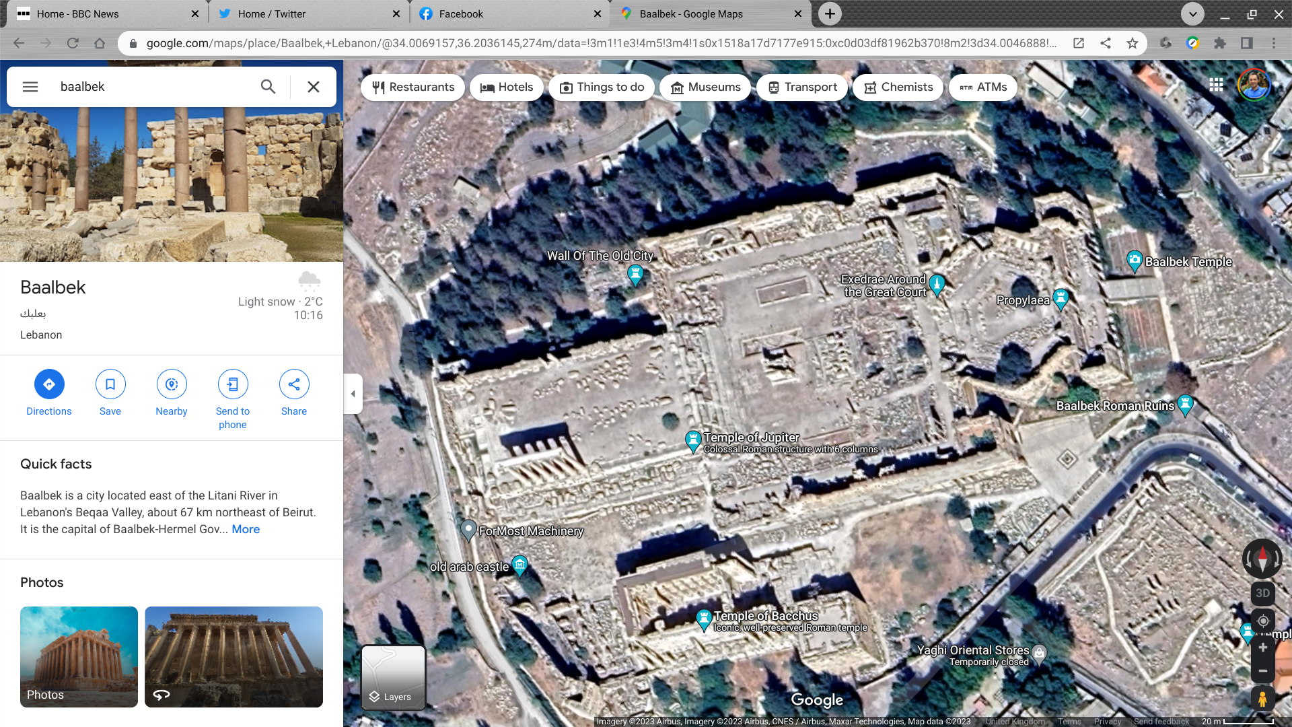Click the Share icon in side panel
This screenshot has width=1292, height=727.
point(294,384)
